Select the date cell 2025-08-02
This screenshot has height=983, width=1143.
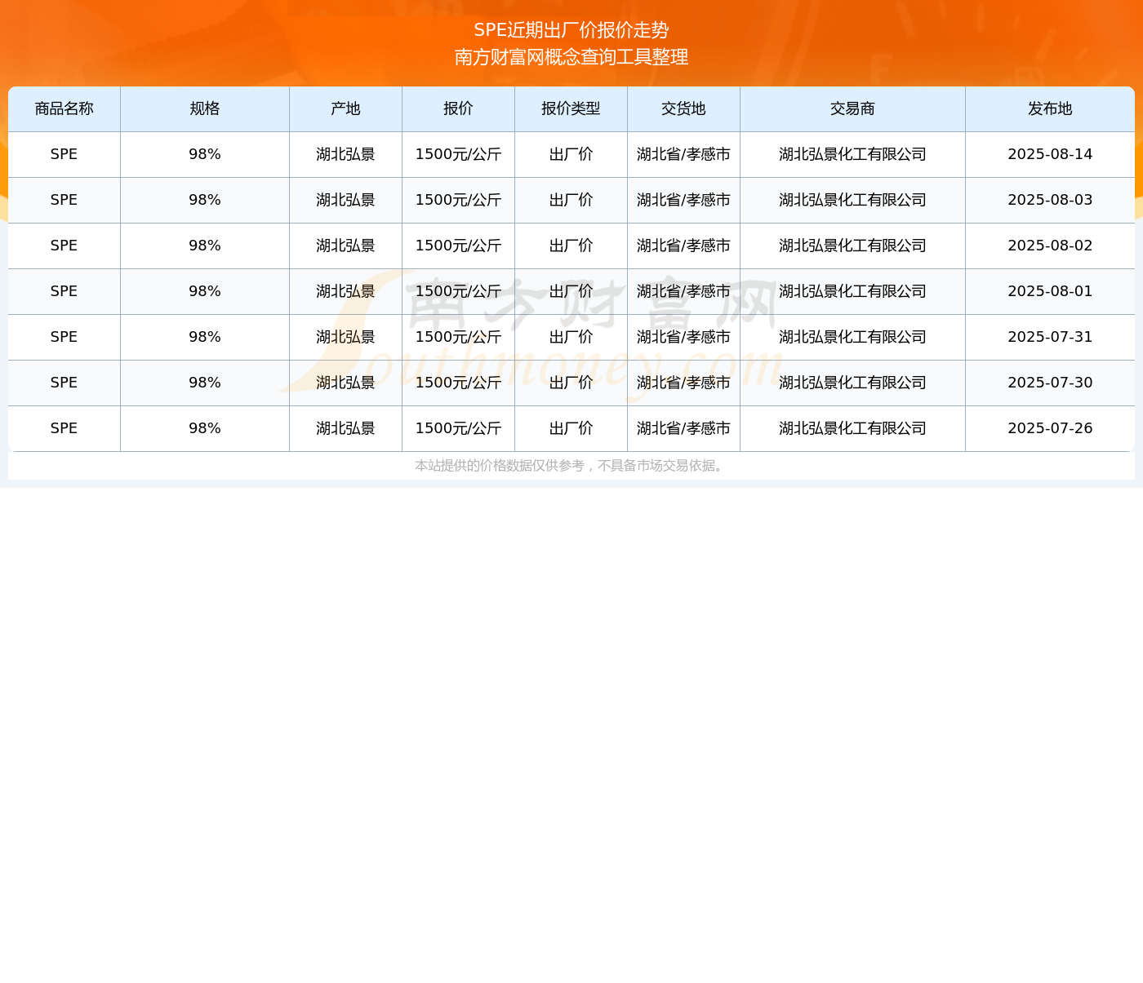coord(1050,246)
